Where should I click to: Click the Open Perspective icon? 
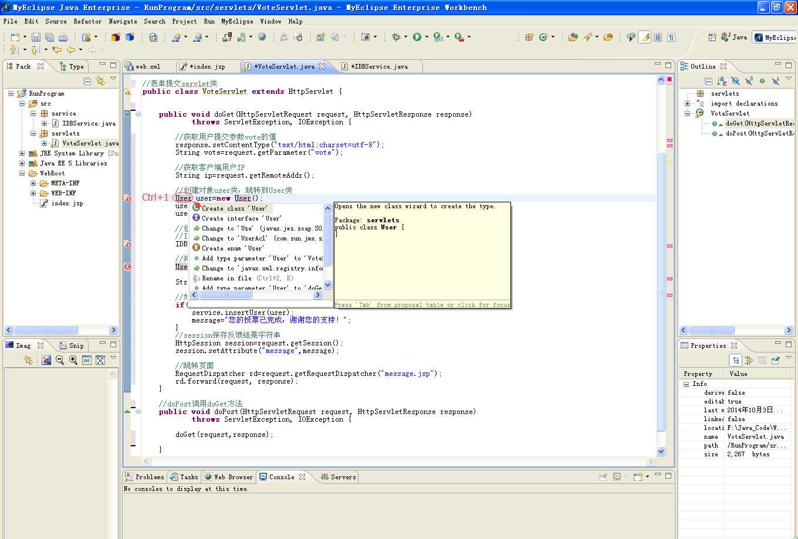[x=712, y=37]
